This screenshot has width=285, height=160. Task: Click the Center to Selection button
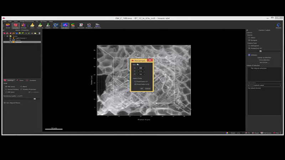pyautogui.click(x=264, y=58)
